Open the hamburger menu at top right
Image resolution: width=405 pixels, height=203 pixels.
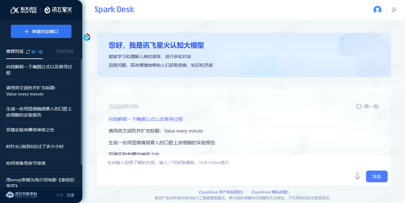pos(394,10)
